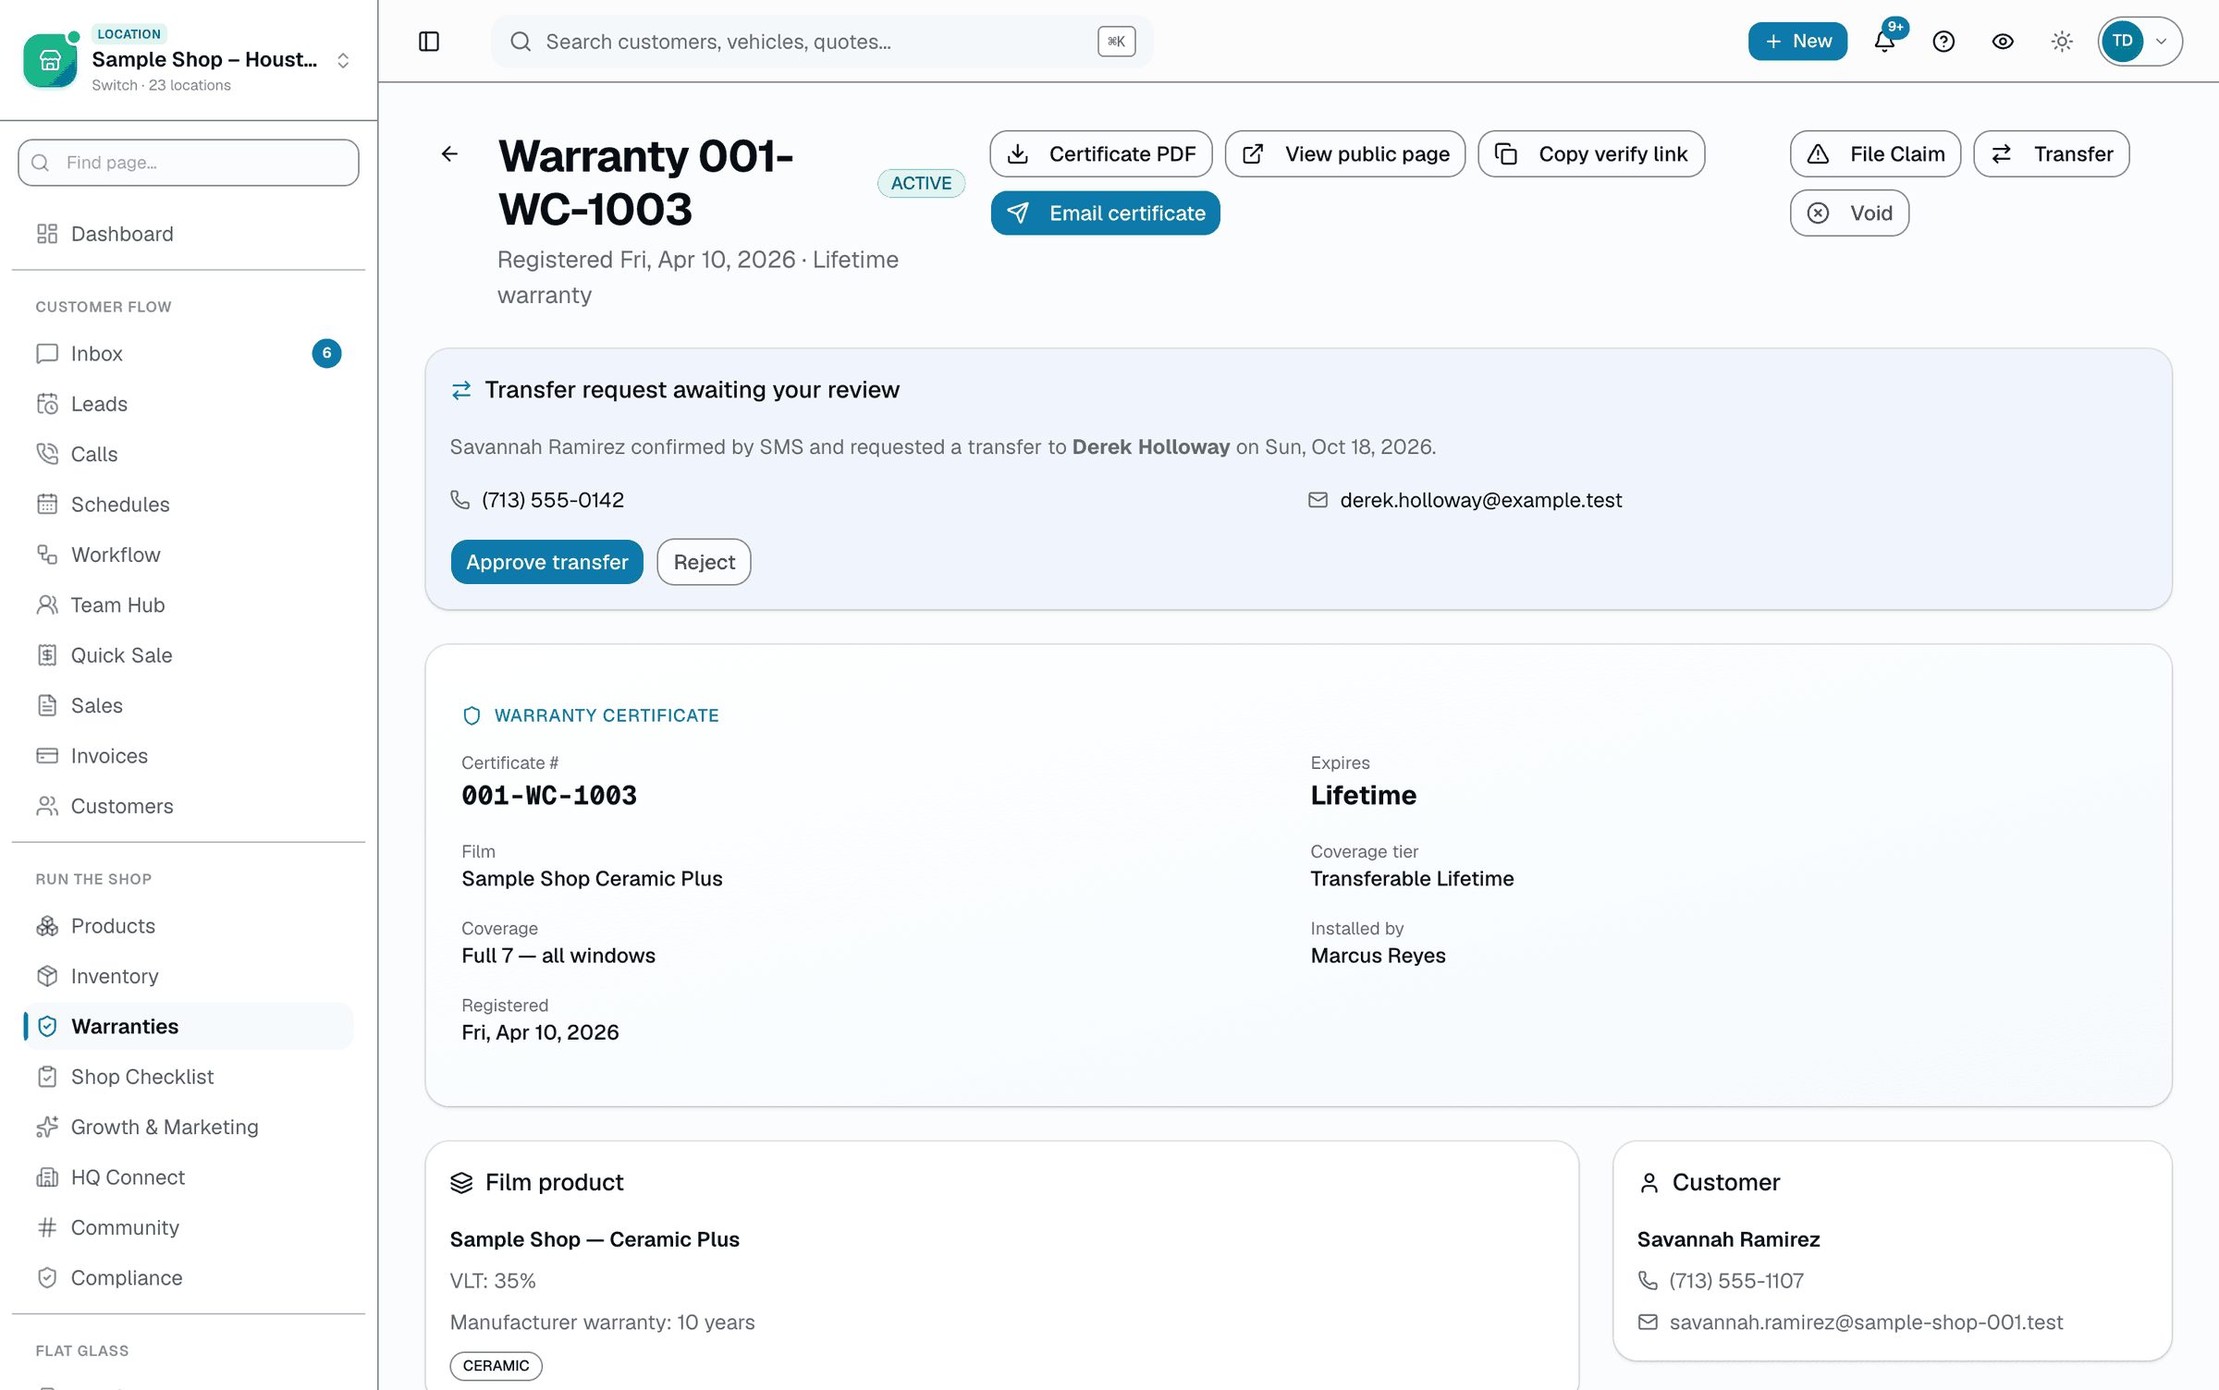
Task: Click the Compliance shield icon
Action: click(x=47, y=1277)
